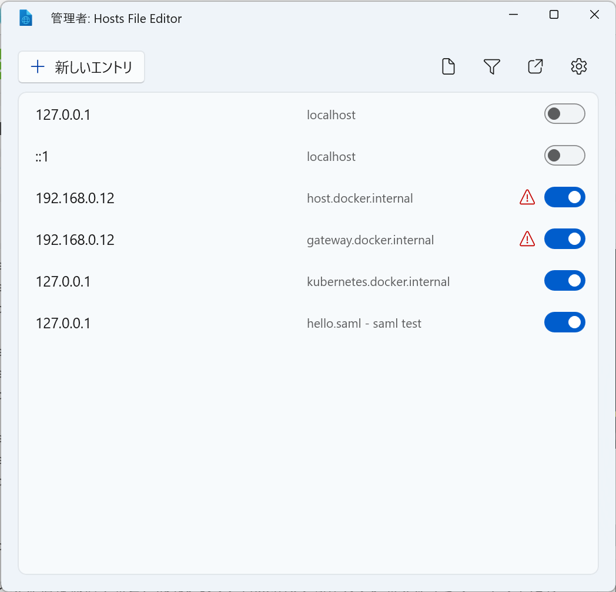Enable the 127.0.0.1 localhost entry toggle
The image size is (616, 592).
click(x=564, y=114)
